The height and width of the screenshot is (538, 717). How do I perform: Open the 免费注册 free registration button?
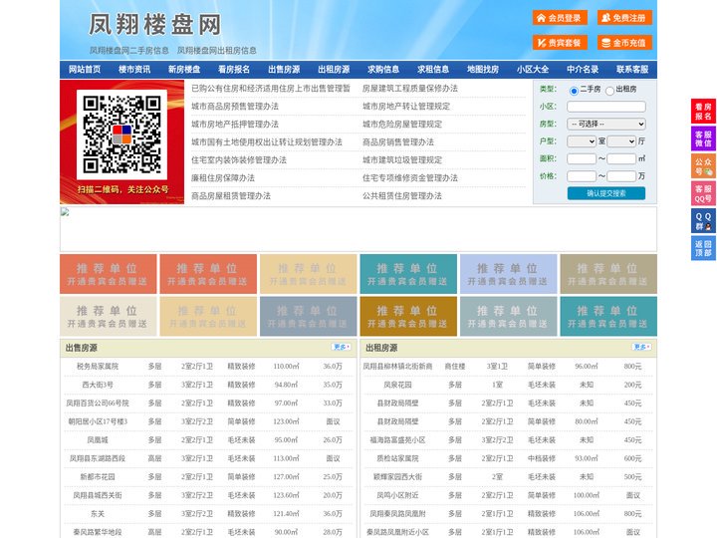coord(624,18)
